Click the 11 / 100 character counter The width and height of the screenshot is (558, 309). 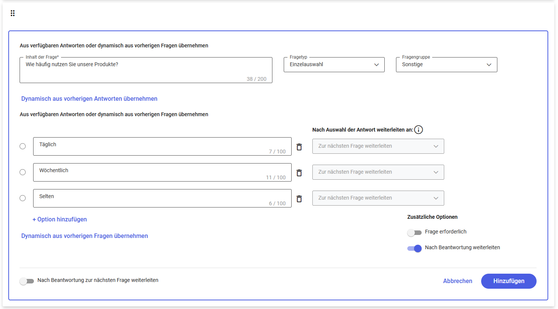(276, 177)
